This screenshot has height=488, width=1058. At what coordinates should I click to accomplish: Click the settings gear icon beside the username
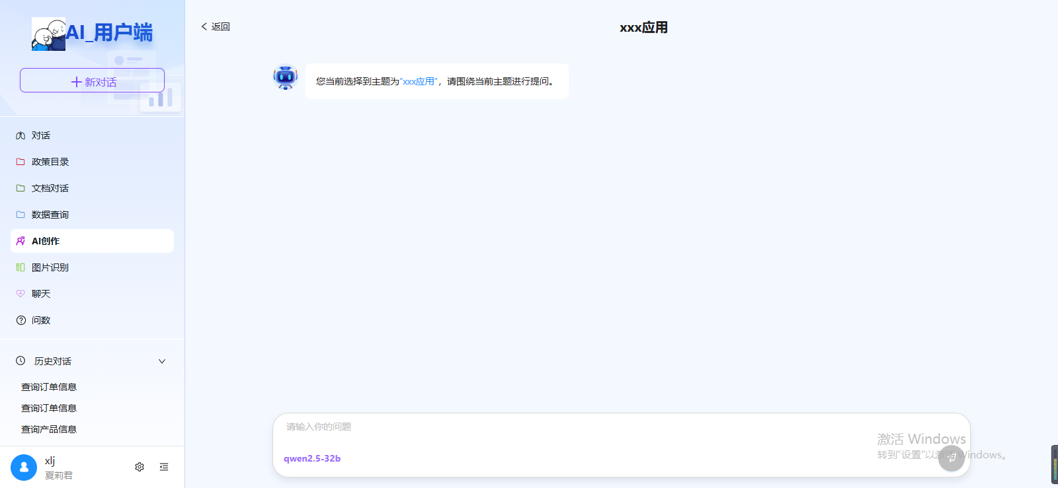pos(140,467)
